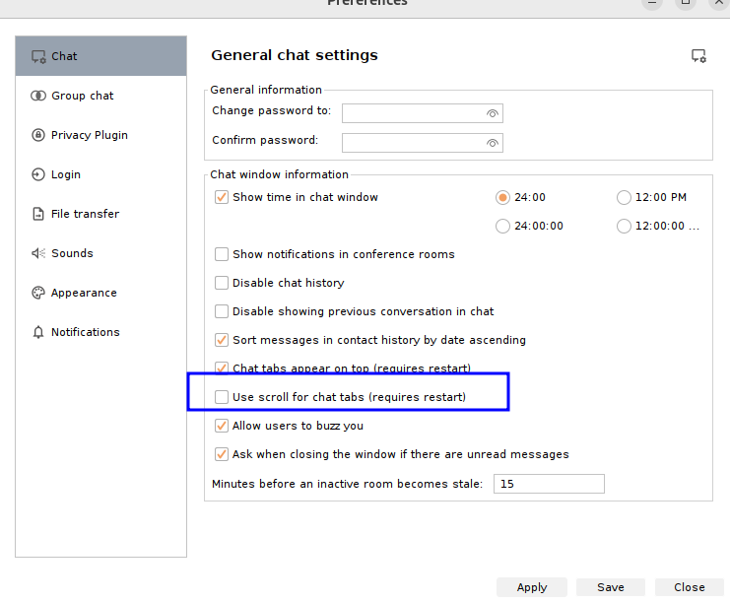Click eye icon in Confirm password field
The image size is (730, 602).
click(493, 143)
